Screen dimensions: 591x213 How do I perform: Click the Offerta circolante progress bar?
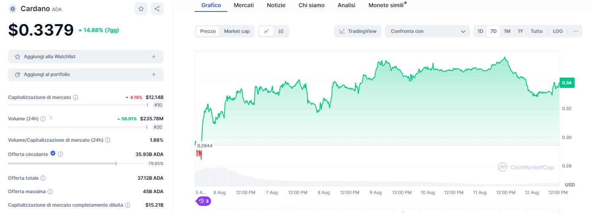[76, 163]
